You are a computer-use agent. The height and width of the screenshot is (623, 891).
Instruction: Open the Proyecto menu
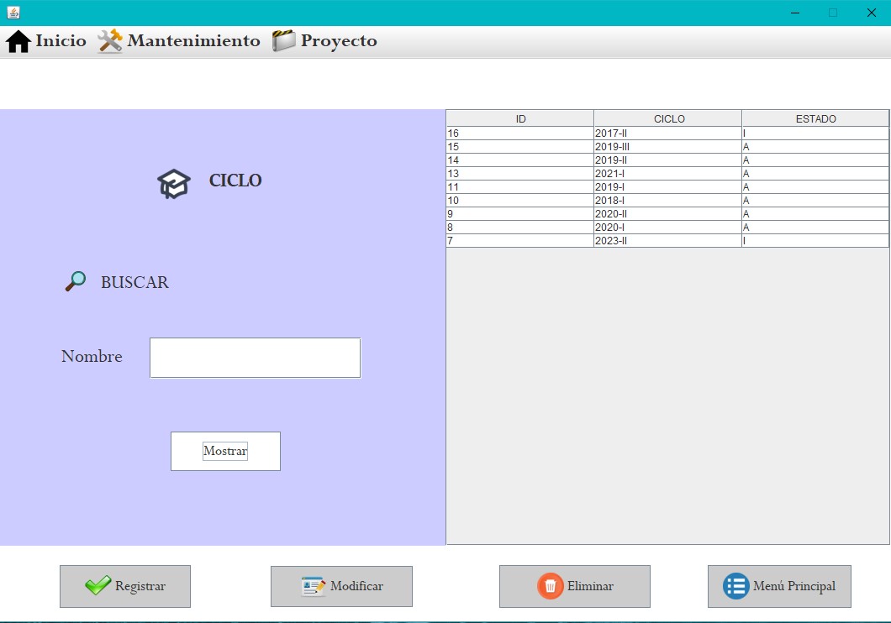(324, 41)
